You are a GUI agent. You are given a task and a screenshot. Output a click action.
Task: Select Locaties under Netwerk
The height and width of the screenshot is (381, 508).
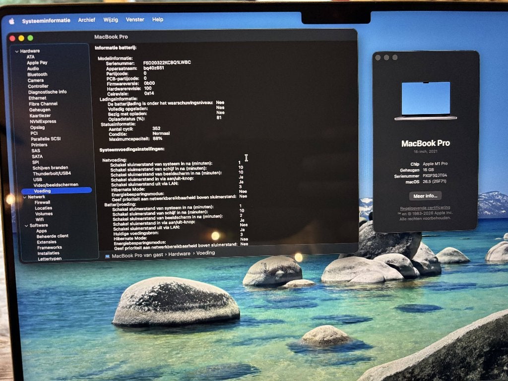coord(44,208)
